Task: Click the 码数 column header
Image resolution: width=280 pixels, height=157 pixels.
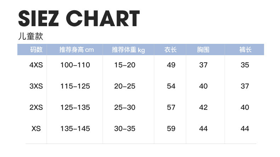Action: (36, 50)
